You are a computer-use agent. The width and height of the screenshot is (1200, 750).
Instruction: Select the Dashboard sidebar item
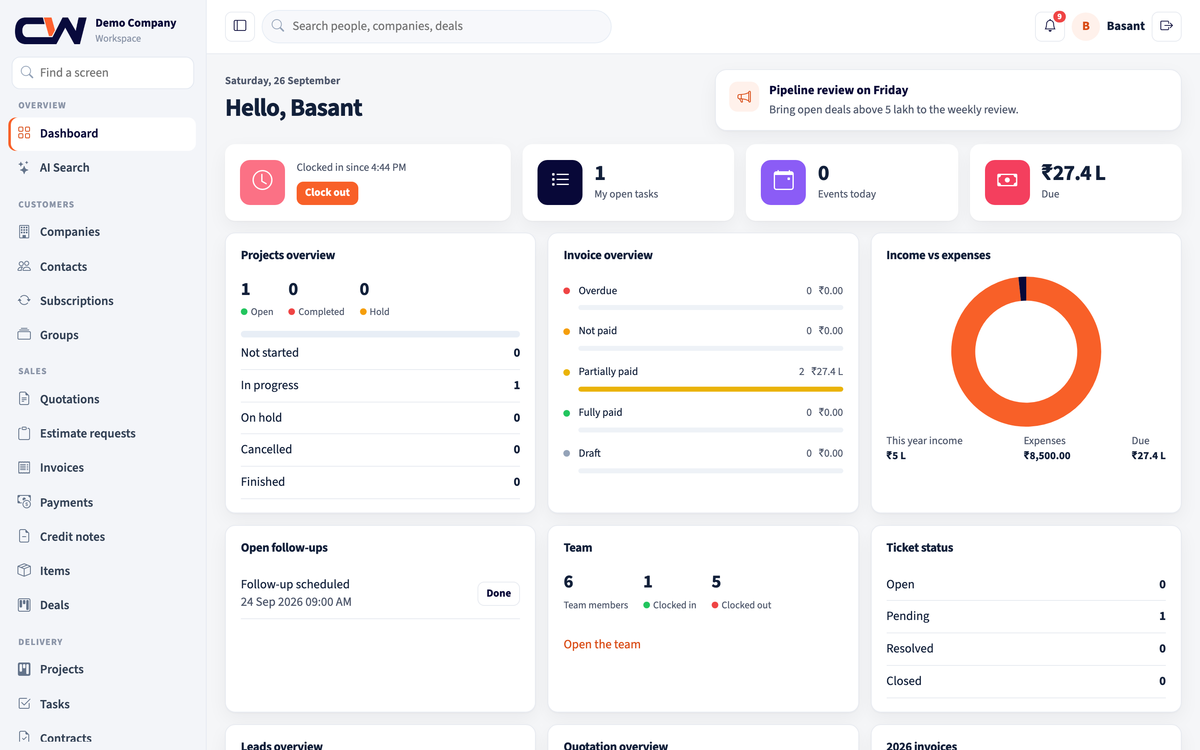[x=102, y=133]
